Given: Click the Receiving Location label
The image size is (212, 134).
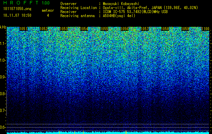Looking at the screenshot, I should coord(79,8).
